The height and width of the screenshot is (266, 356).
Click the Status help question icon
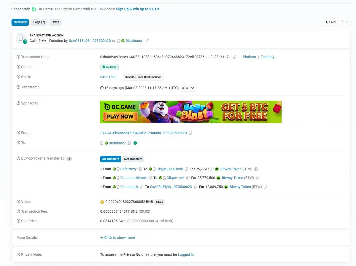18,67
